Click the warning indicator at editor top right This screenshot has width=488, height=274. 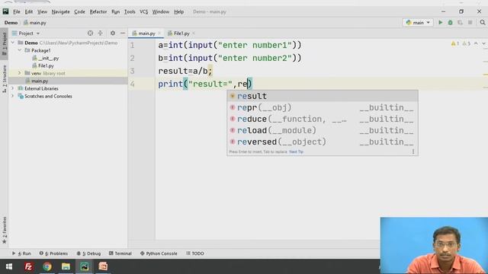[455, 43]
